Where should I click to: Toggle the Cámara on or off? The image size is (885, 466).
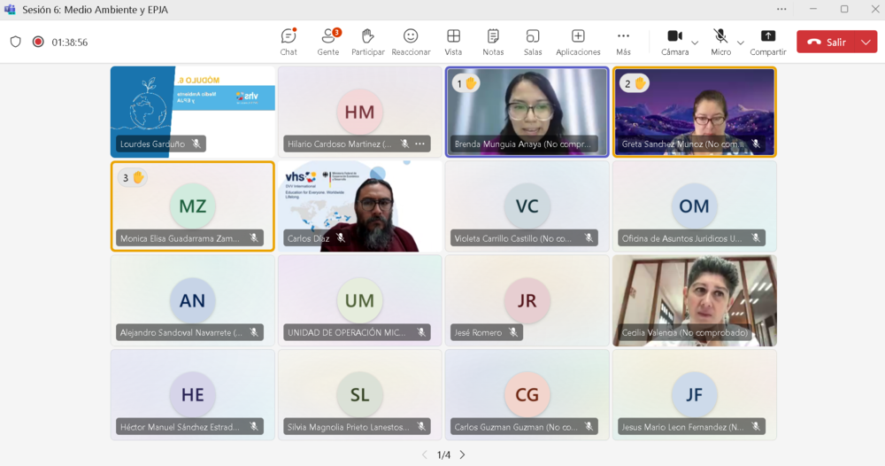pos(674,37)
